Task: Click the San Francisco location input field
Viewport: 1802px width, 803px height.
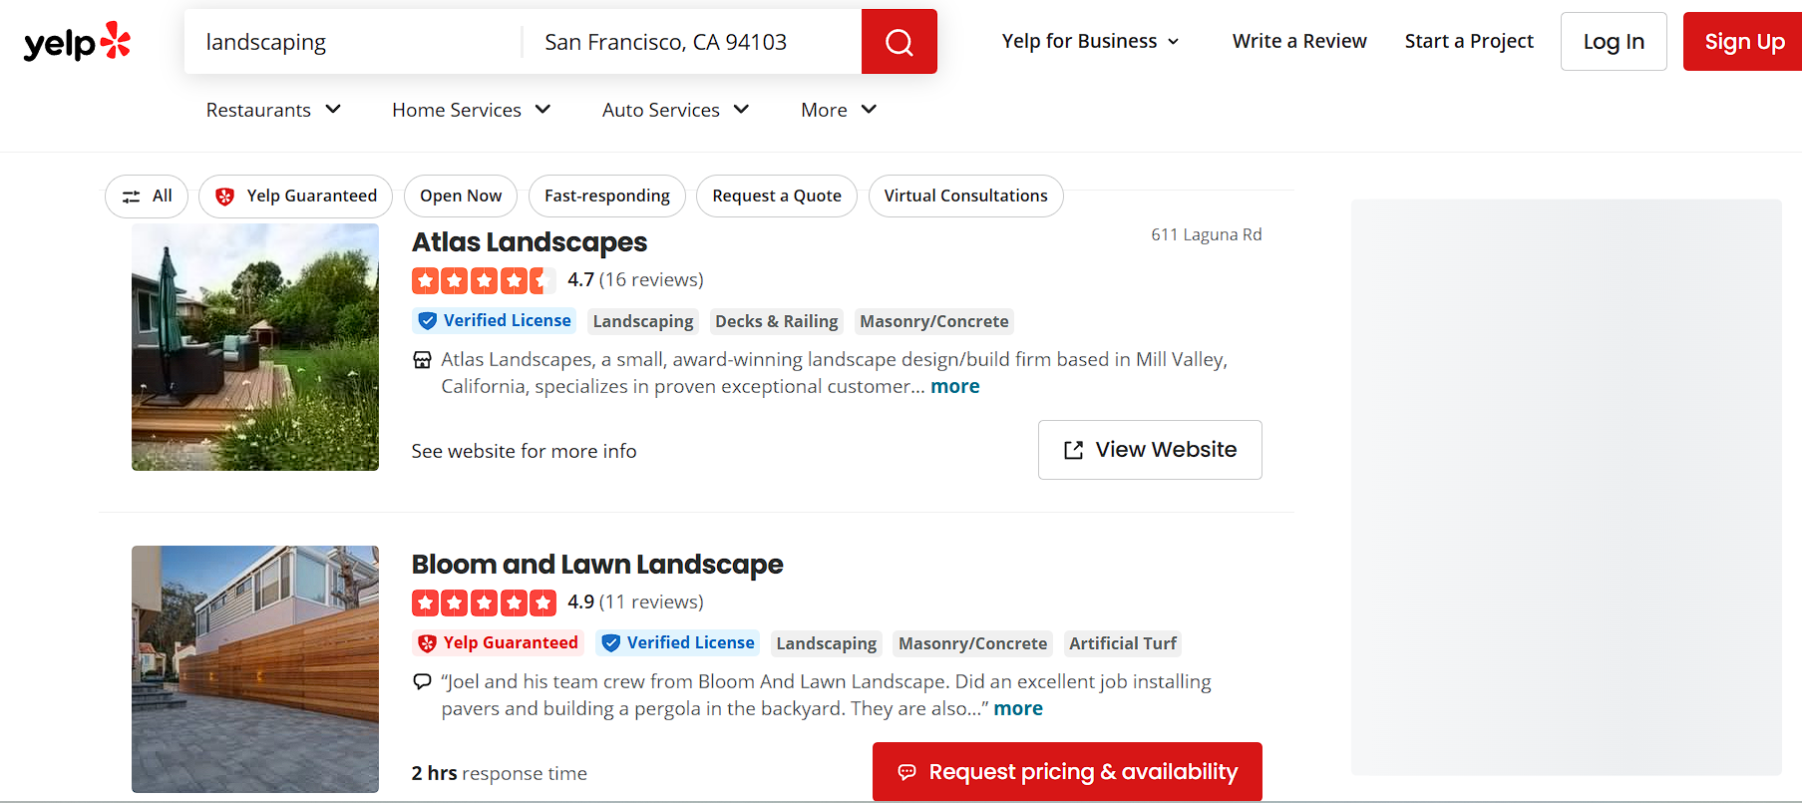Action: (692, 42)
